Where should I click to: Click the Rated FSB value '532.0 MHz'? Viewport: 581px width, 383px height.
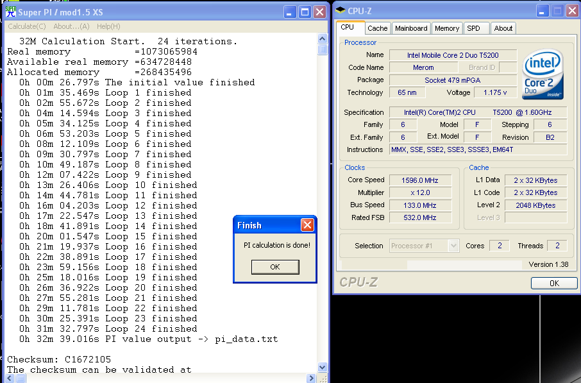click(x=420, y=217)
